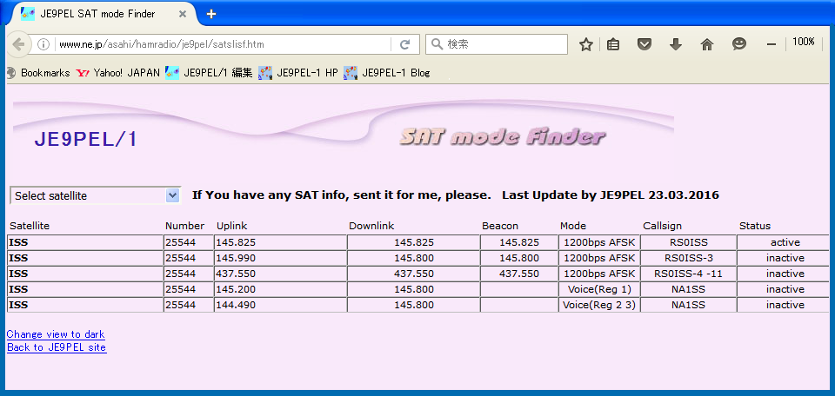The width and height of the screenshot is (835, 396).
Task: Click the mode cell Voice(Reg 2 3)
Action: point(599,305)
